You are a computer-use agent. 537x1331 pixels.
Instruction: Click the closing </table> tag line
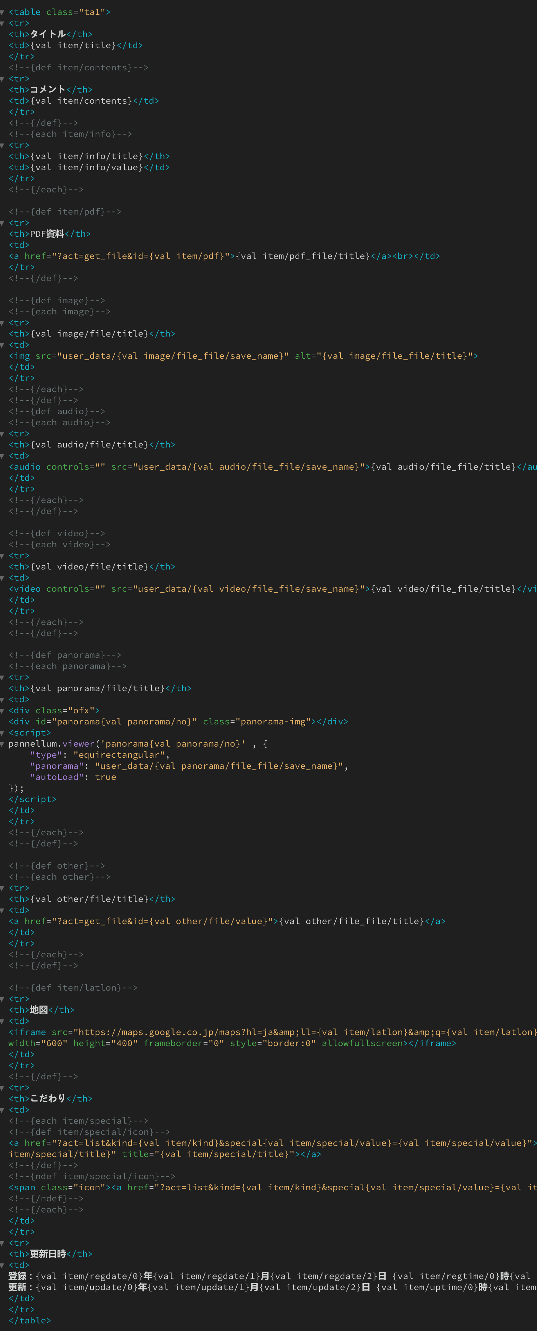tap(29, 1321)
